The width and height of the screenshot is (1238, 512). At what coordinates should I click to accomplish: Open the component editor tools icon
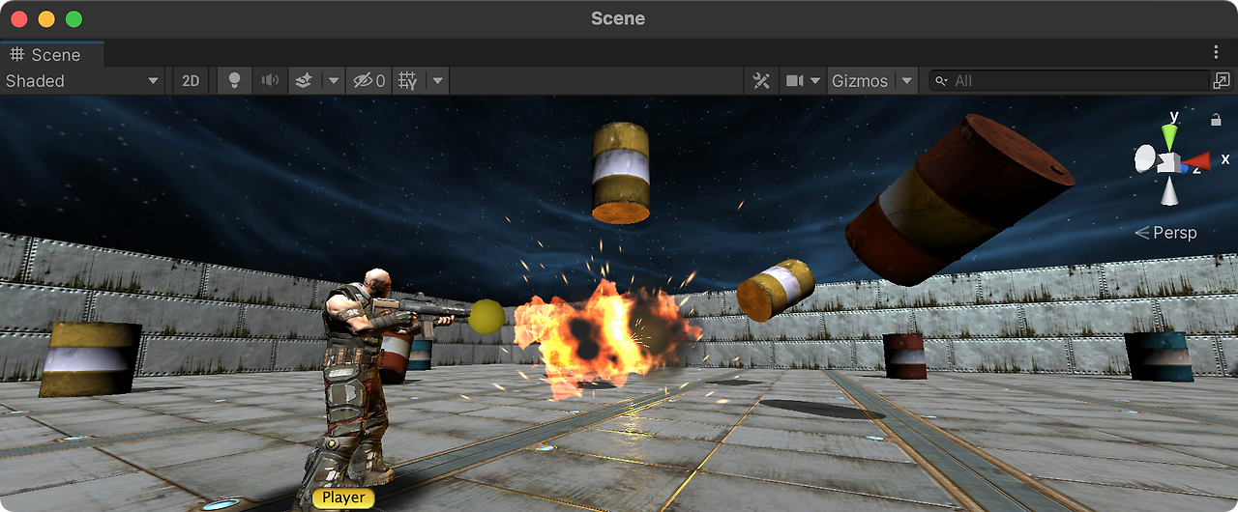(761, 81)
